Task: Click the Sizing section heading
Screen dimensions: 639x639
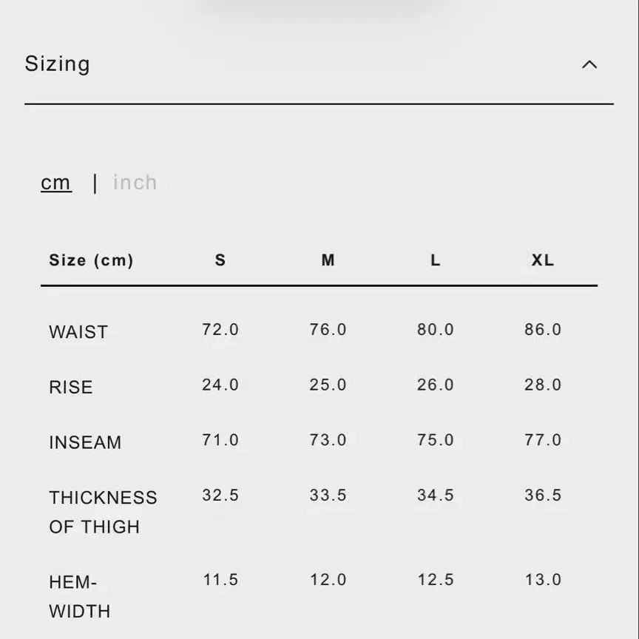Action: [x=58, y=64]
